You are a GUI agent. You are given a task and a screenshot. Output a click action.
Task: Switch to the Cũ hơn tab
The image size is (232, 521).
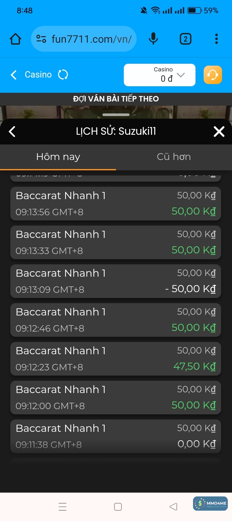click(174, 157)
